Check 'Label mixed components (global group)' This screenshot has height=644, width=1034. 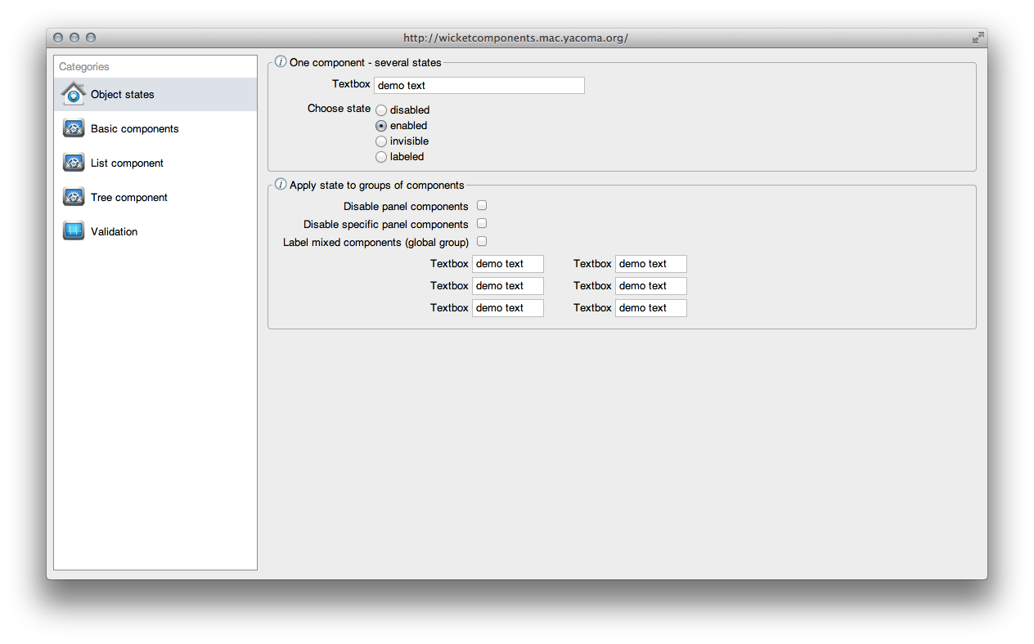481,241
